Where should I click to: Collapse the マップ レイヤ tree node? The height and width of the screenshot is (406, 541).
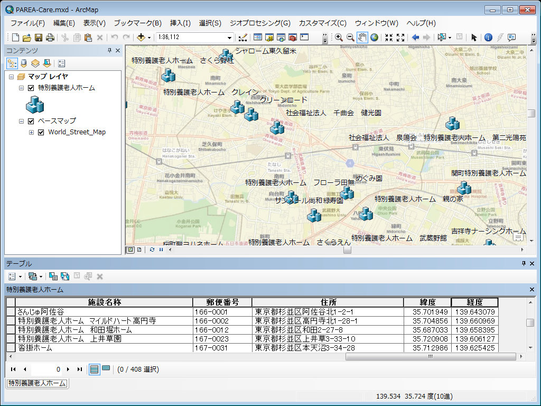pyautogui.click(x=12, y=77)
